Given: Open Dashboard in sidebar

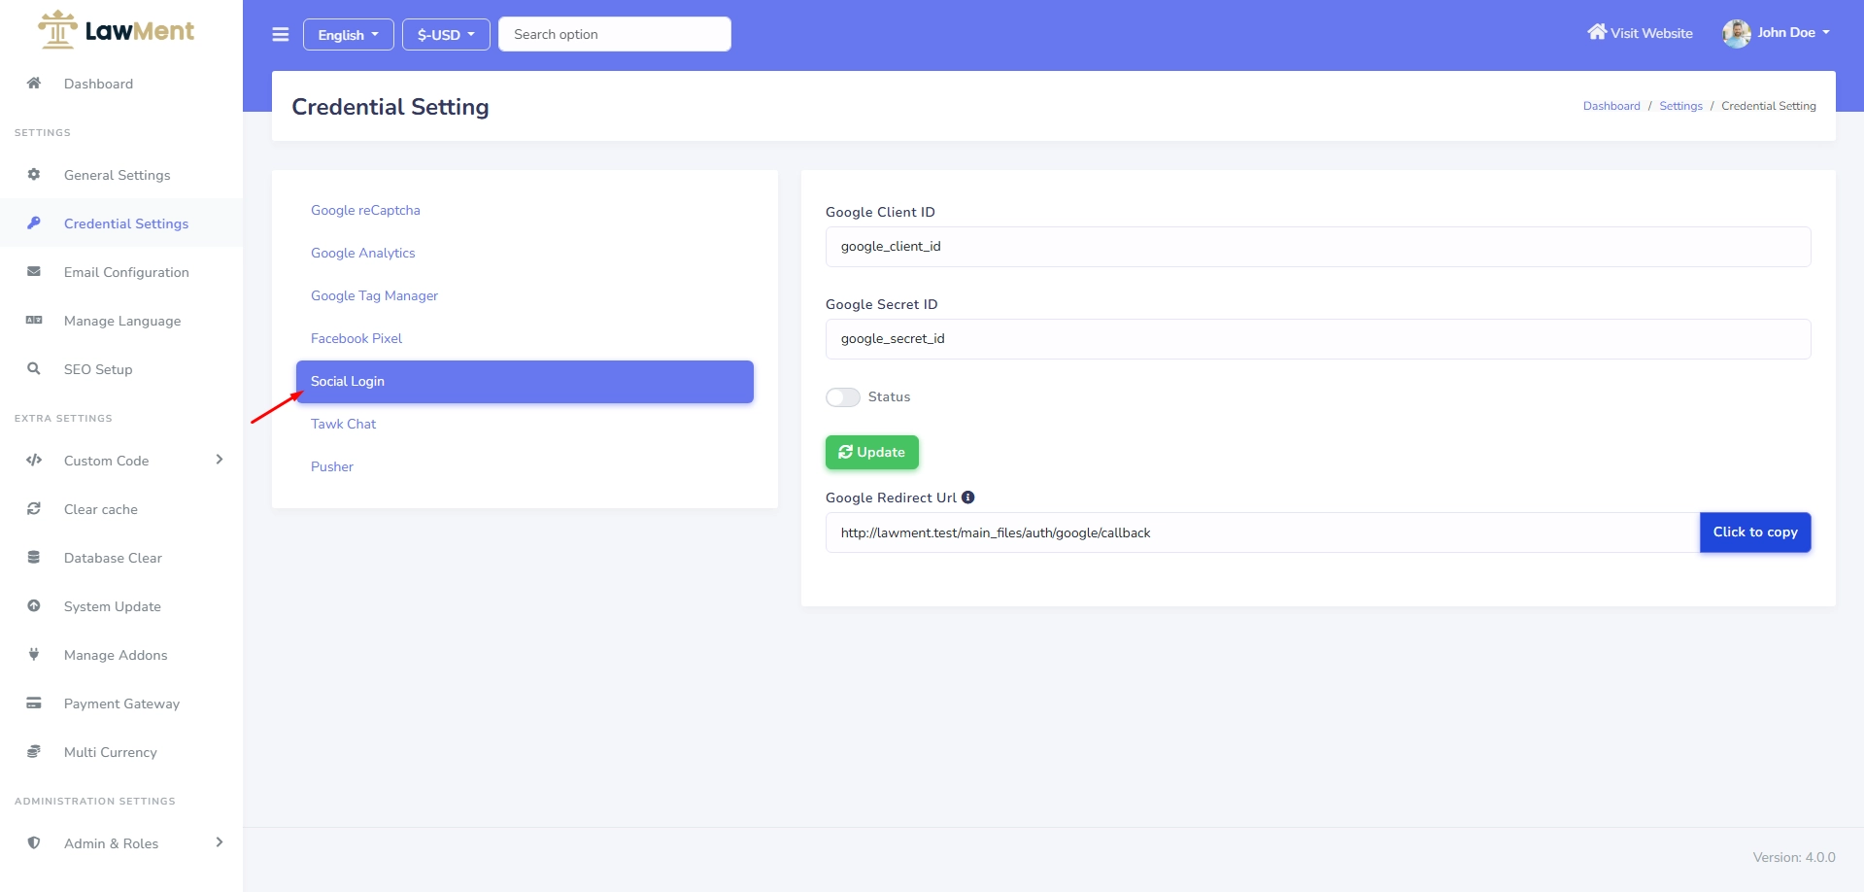Looking at the screenshot, I should (x=121, y=84).
